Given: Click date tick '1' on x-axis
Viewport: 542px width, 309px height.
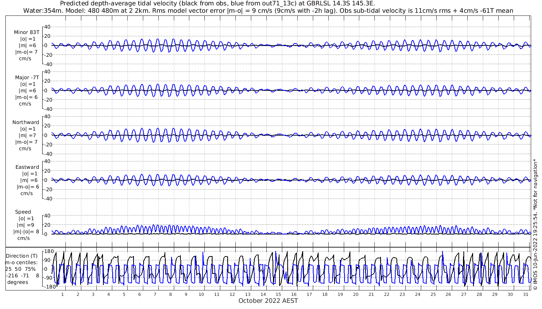Looking at the screenshot, I should pos(63,294).
